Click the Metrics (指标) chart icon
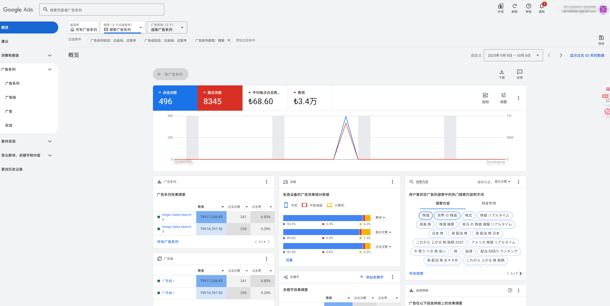 point(485,95)
